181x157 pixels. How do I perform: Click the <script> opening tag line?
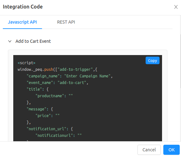[27, 63]
